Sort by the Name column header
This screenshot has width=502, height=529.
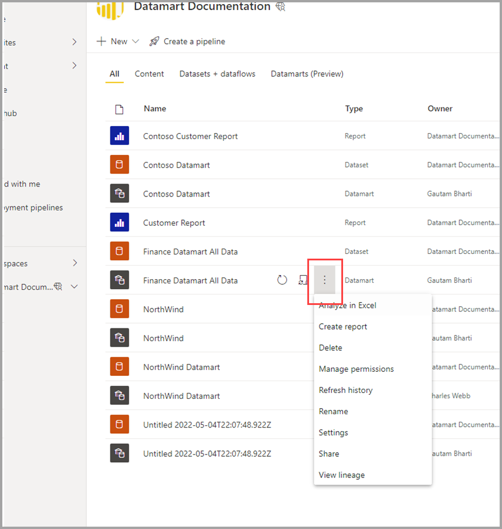pyautogui.click(x=154, y=108)
